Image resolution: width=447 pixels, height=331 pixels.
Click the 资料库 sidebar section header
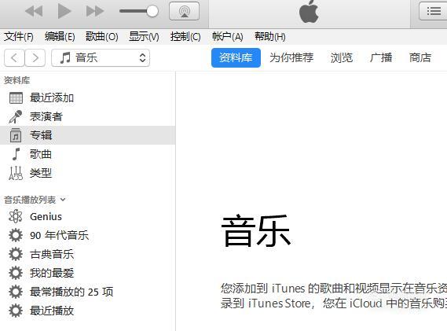click(16, 80)
